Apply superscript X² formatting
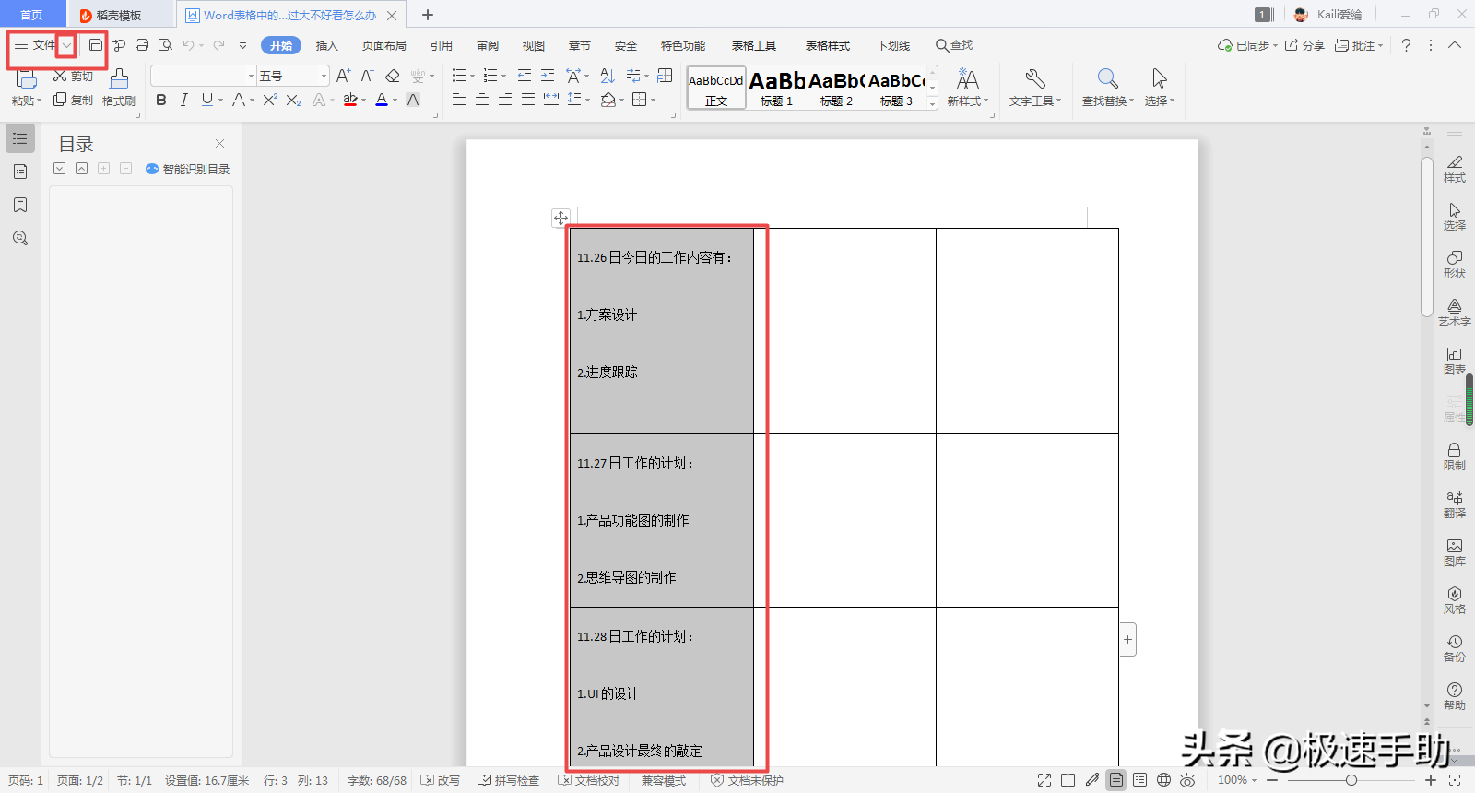The height and width of the screenshot is (793, 1475). [x=270, y=100]
